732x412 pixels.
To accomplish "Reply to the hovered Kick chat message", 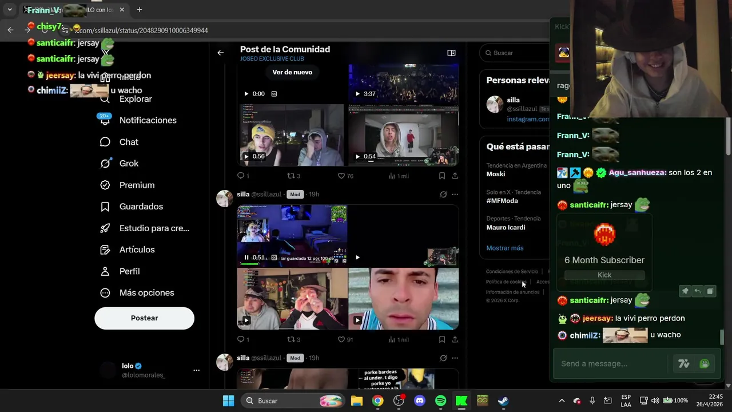I will [698, 291].
